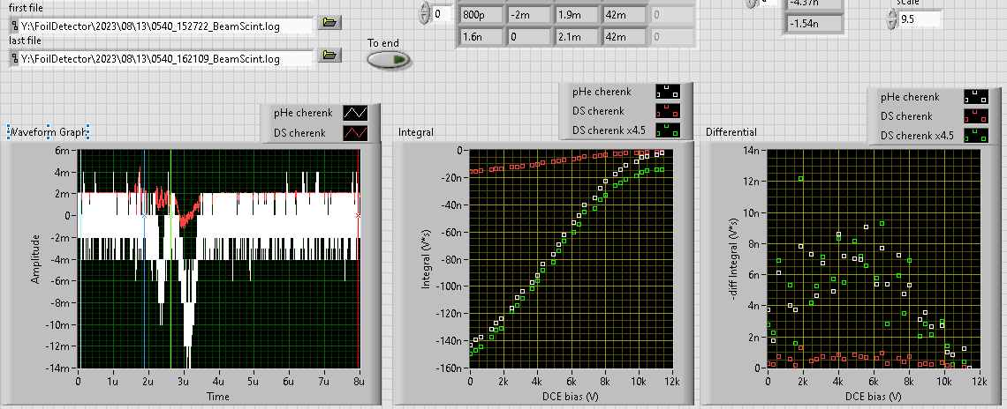
Task: Click pHe cherenk marker icon in Differential legend
Action: tap(975, 97)
